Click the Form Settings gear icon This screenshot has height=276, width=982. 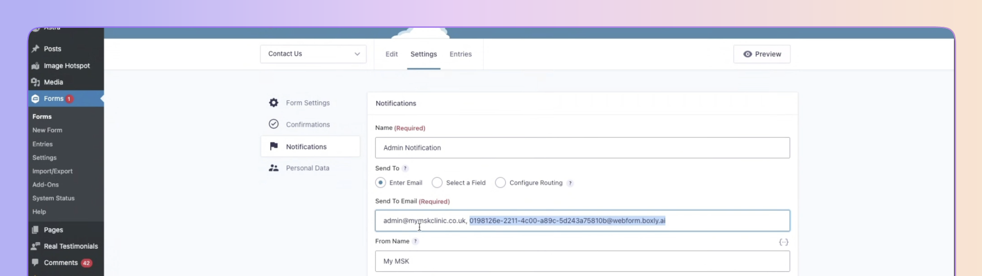pos(274,103)
